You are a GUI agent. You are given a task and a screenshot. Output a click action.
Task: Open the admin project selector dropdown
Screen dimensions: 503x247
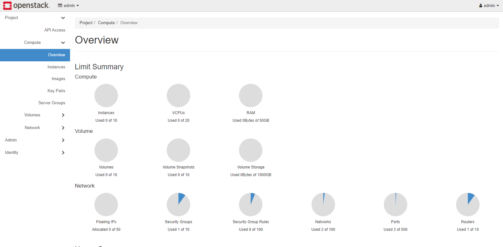point(68,5)
